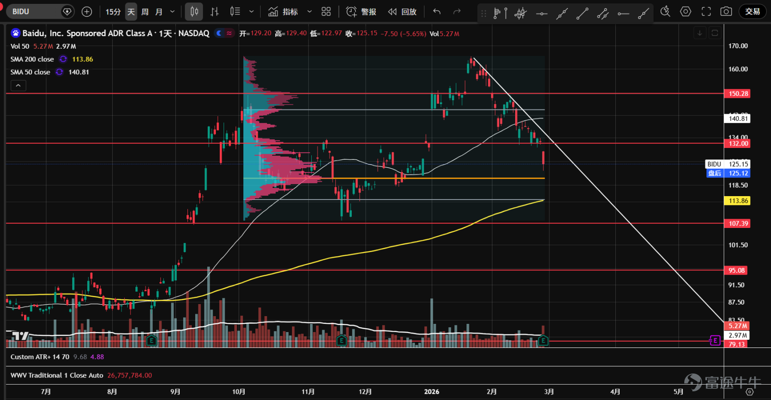Click the Custom ATR+ 14 70 label
Viewport: 771px width, 400px height.
pyautogui.click(x=40, y=357)
